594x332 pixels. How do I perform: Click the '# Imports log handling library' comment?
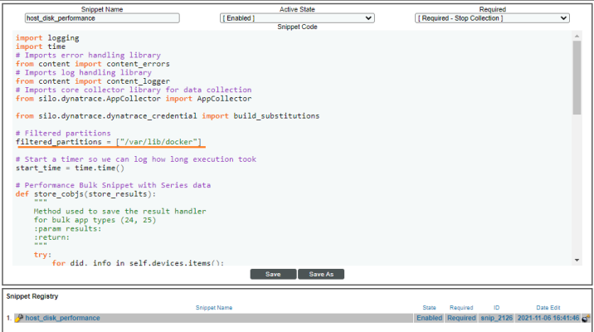point(83,73)
